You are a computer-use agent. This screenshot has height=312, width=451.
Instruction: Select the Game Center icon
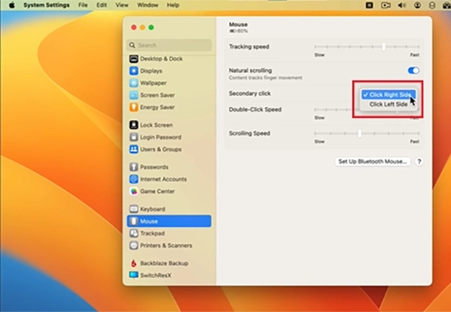tap(134, 191)
